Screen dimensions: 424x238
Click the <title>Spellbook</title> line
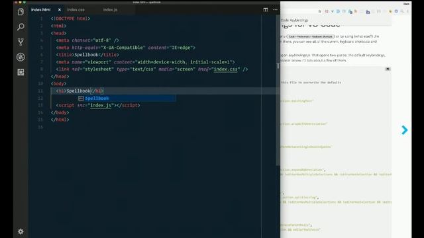(87, 55)
